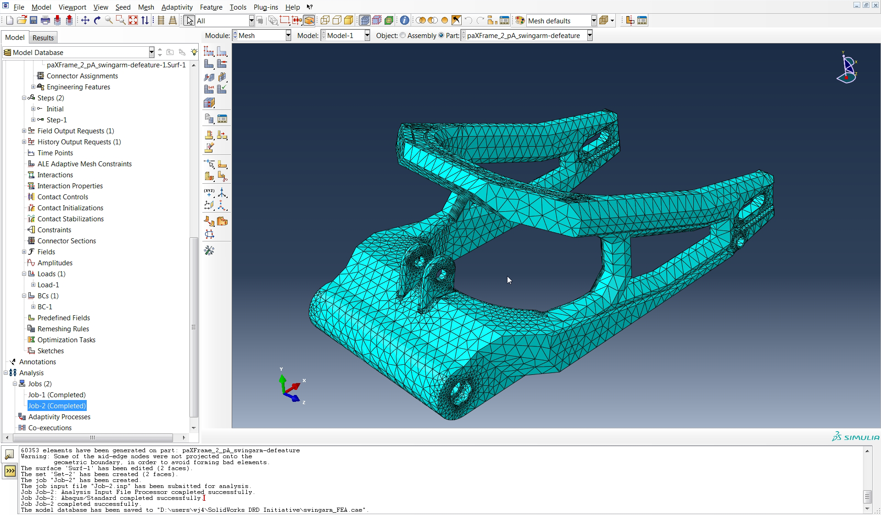This screenshot has width=881, height=515.
Task: Open the Adaptivity menu
Action: pyautogui.click(x=177, y=7)
